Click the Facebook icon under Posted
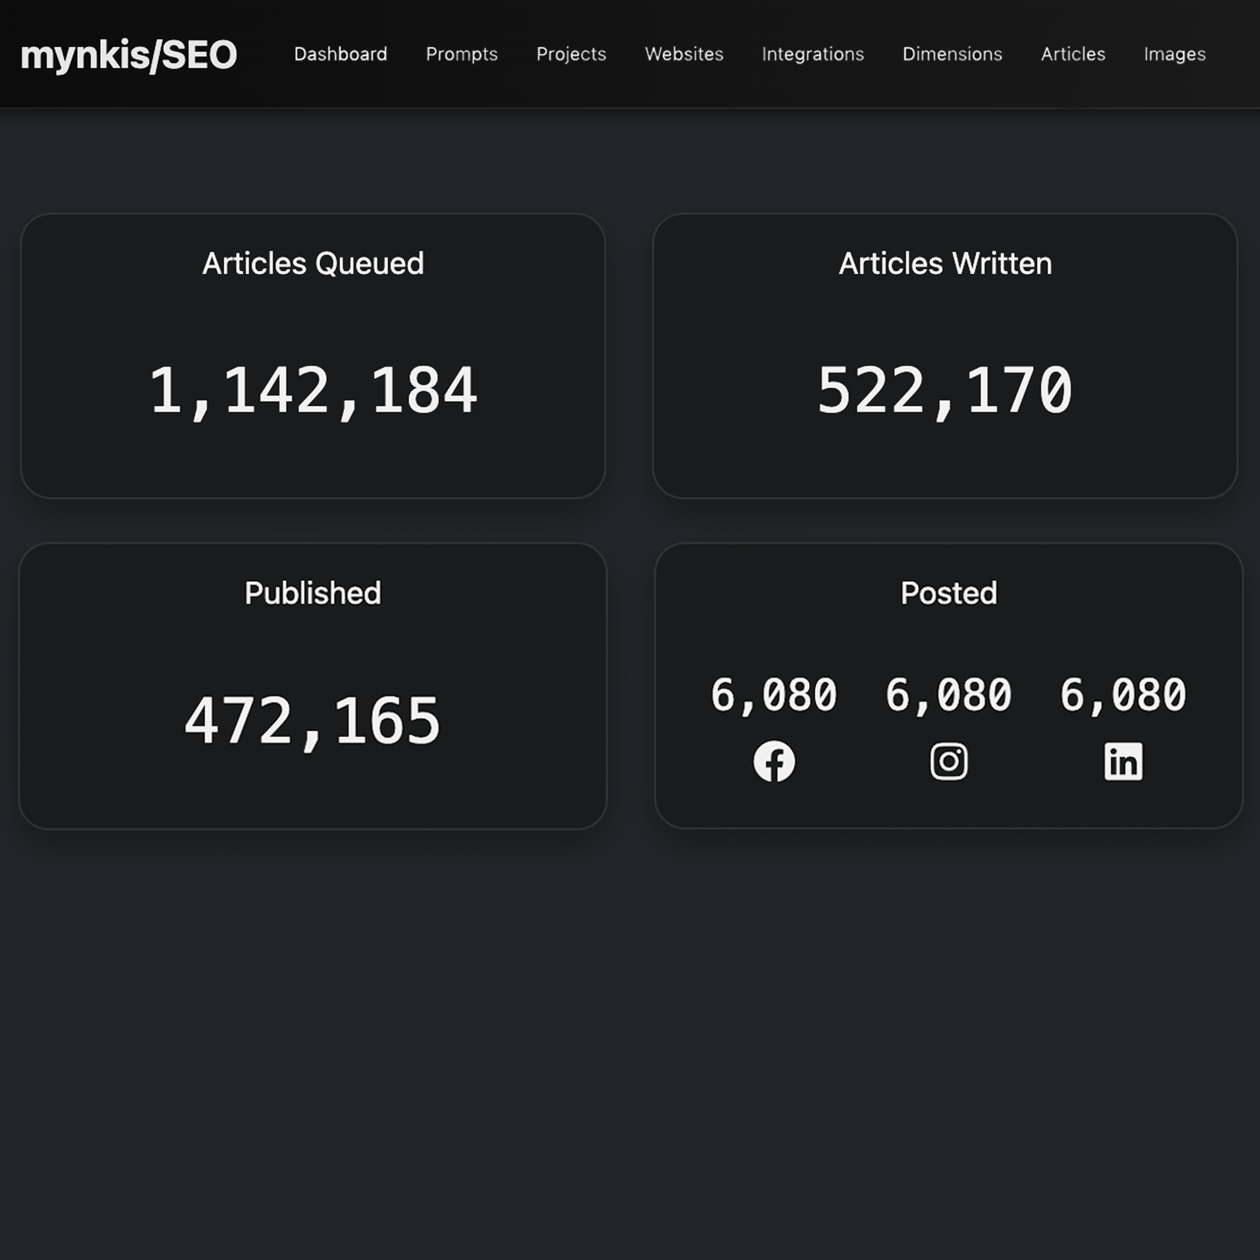Screen dimensions: 1260x1260 (x=774, y=761)
